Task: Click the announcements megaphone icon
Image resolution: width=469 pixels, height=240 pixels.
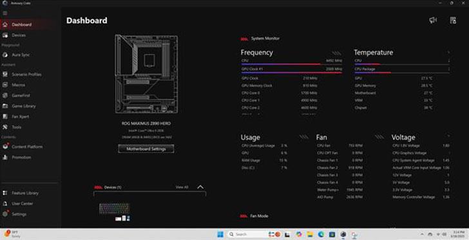Action: click(x=433, y=21)
